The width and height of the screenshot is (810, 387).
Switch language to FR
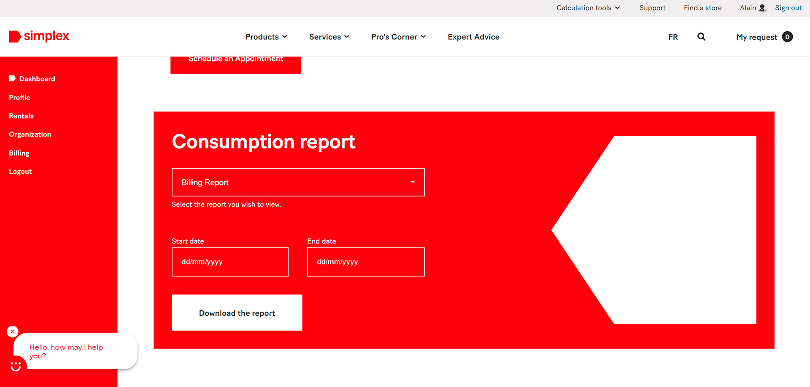pos(673,37)
